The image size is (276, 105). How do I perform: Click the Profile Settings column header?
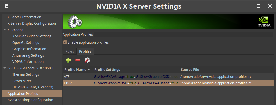[136, 70]
